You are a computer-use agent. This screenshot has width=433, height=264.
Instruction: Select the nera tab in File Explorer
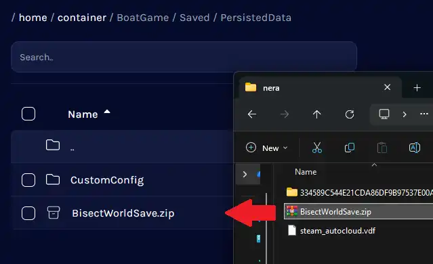point(321,88)
